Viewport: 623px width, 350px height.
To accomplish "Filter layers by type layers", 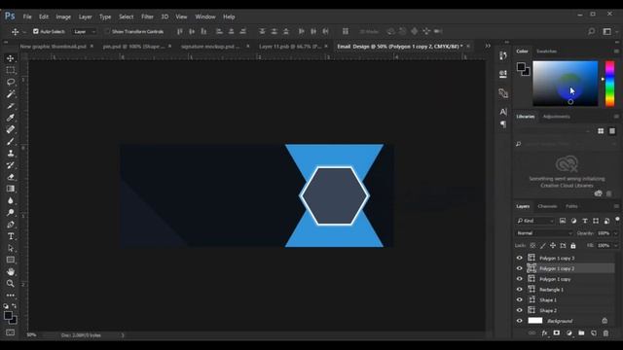I will pyautogui.click(x=584, y=221).
